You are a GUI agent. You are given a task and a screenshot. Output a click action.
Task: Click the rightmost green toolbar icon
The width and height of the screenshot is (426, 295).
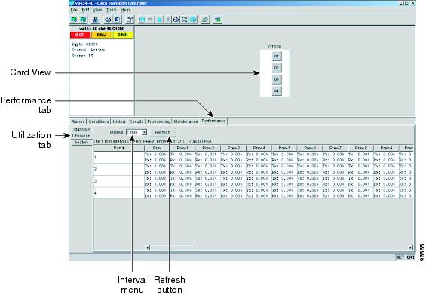(218, 20)
